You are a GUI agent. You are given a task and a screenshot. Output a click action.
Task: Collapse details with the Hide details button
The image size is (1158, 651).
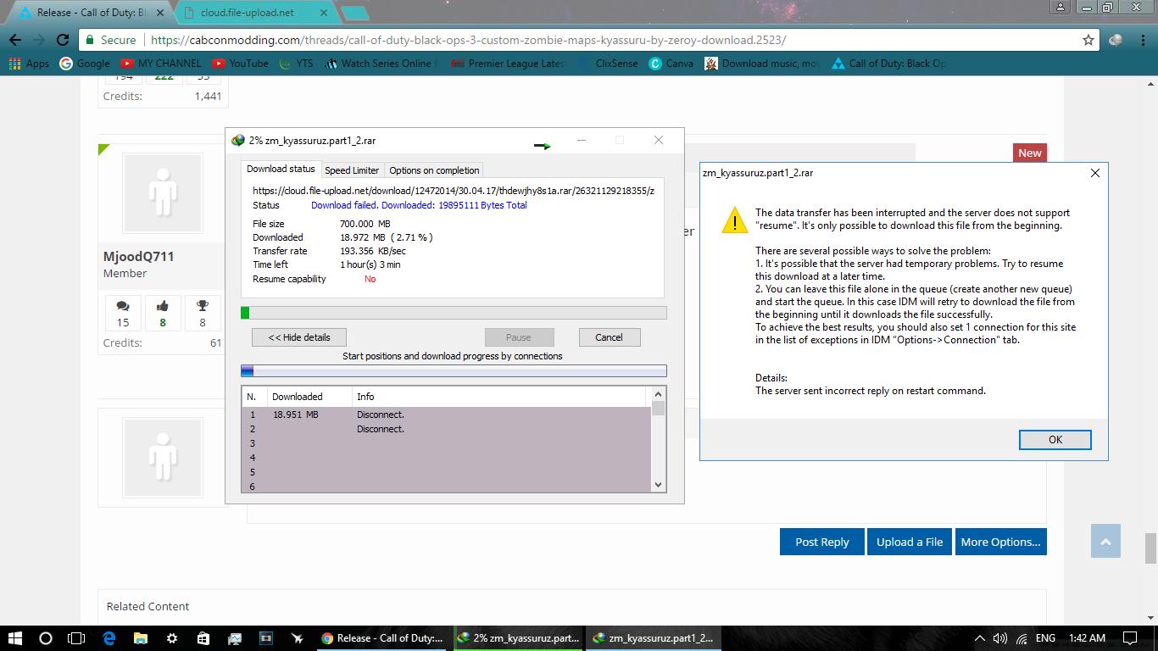coord(298,337)
